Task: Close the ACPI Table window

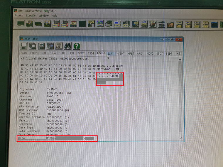Action: 179,39
